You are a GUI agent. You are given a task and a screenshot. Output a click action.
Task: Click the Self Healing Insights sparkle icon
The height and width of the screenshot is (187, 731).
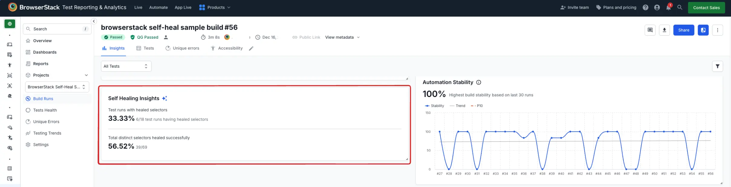(164, 98)
